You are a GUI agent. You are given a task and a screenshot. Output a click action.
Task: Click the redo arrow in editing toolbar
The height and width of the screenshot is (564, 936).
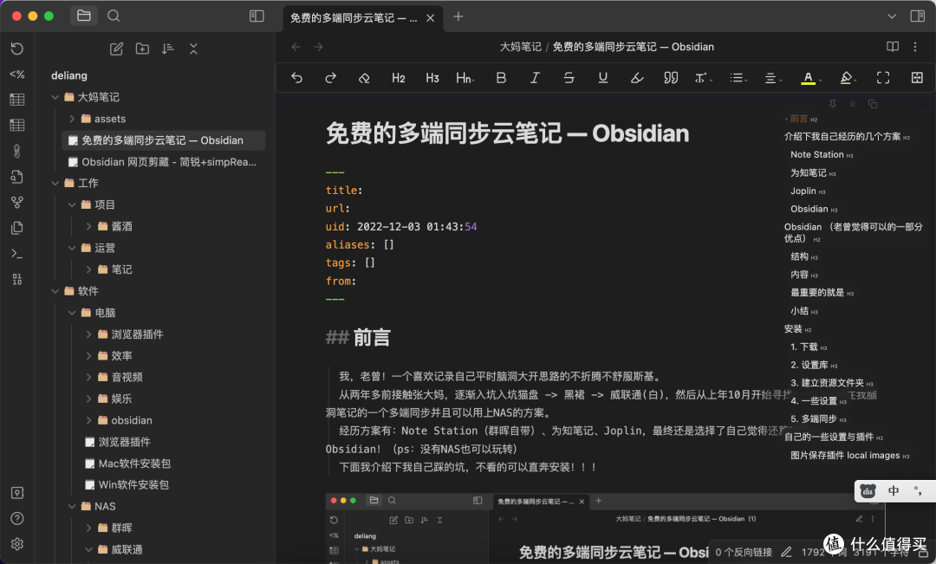coord(330,78)
